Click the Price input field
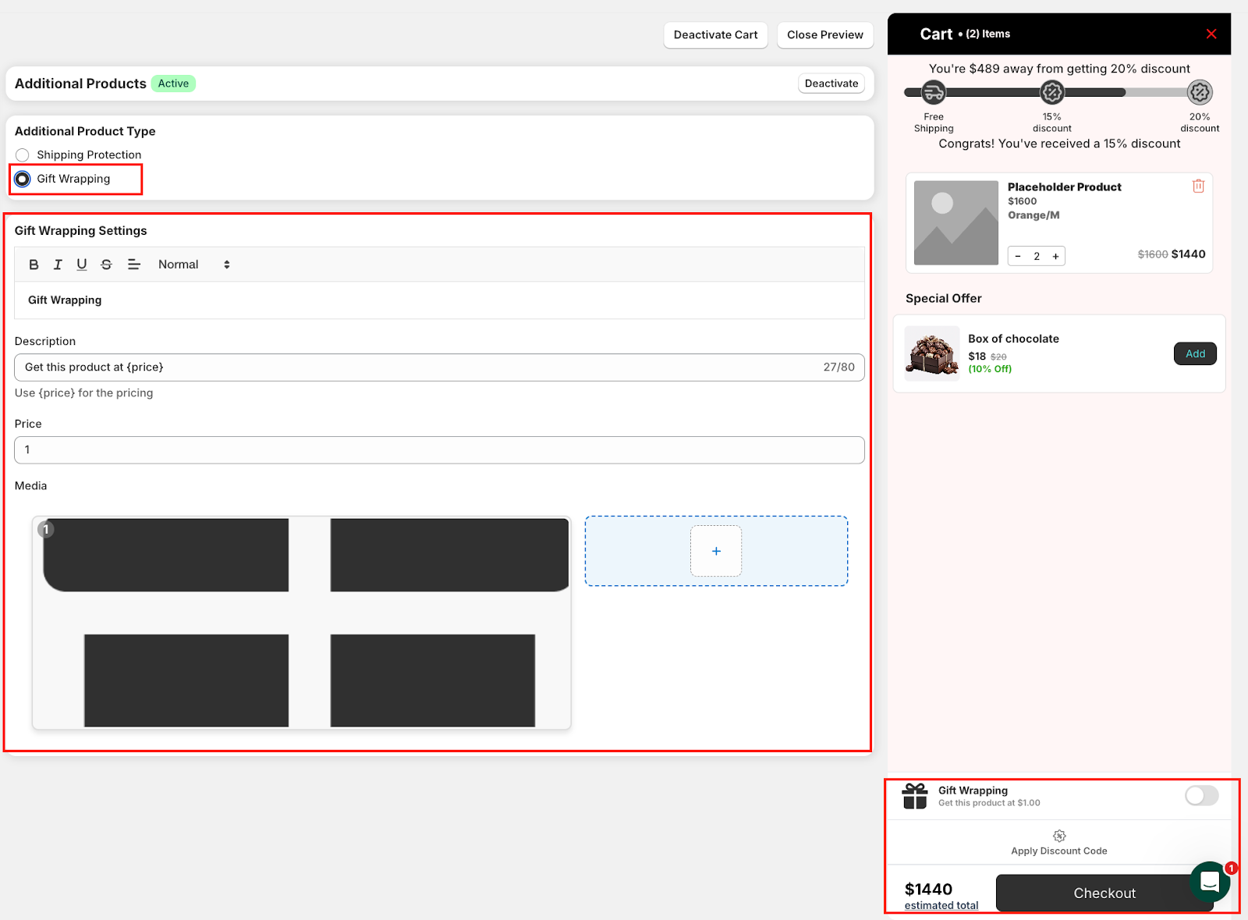The height and width of the screenshot is (920, 1248). pos(439,450)
